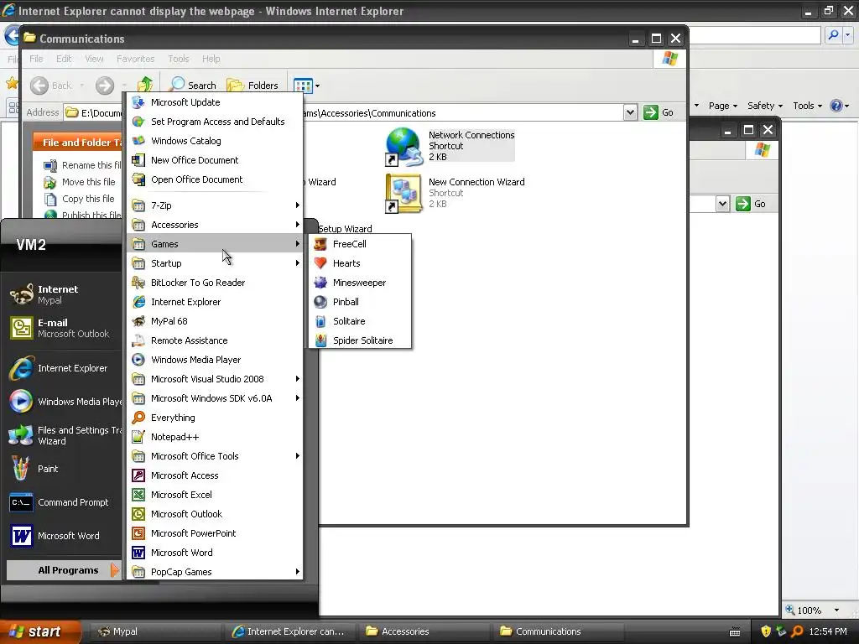Click the taskbar clock showing 12:54 PM
The image size is (859, 644).
coord(828,631)
